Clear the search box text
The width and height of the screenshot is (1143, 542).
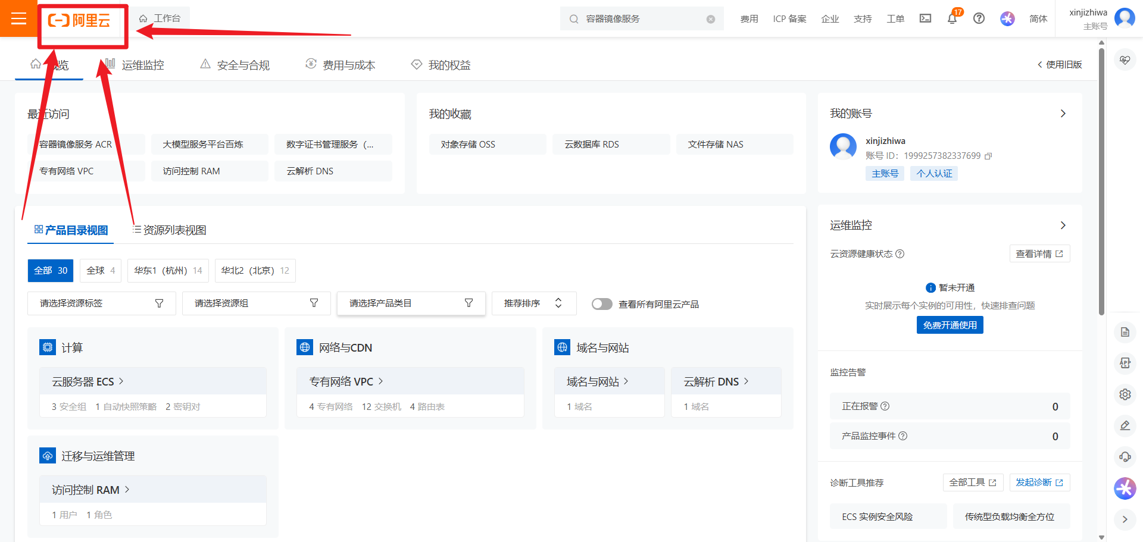[x=711, y=19]
